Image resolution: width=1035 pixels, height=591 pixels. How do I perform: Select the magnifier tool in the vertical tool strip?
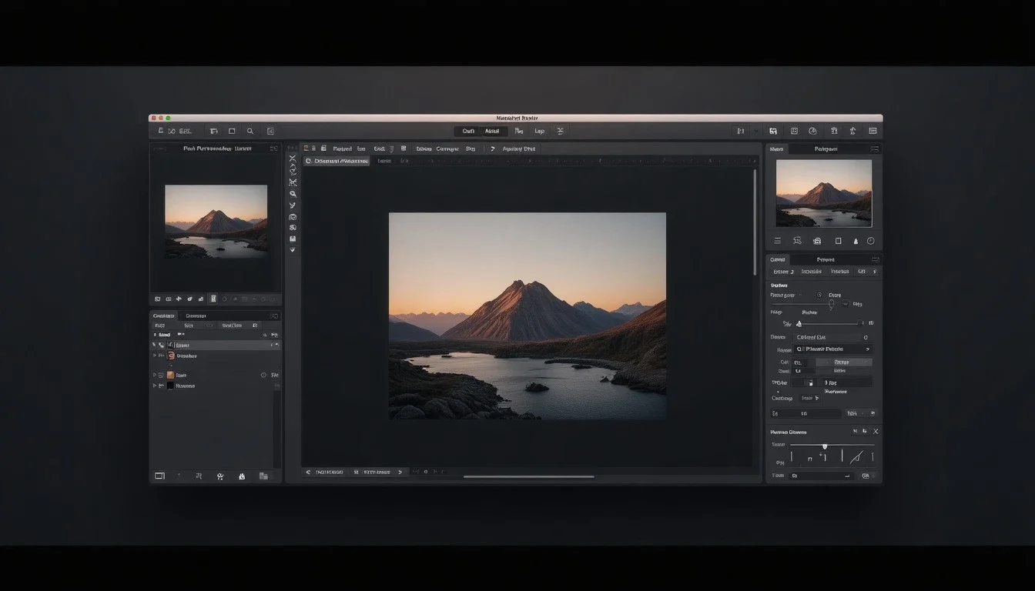tap(293, 194)
